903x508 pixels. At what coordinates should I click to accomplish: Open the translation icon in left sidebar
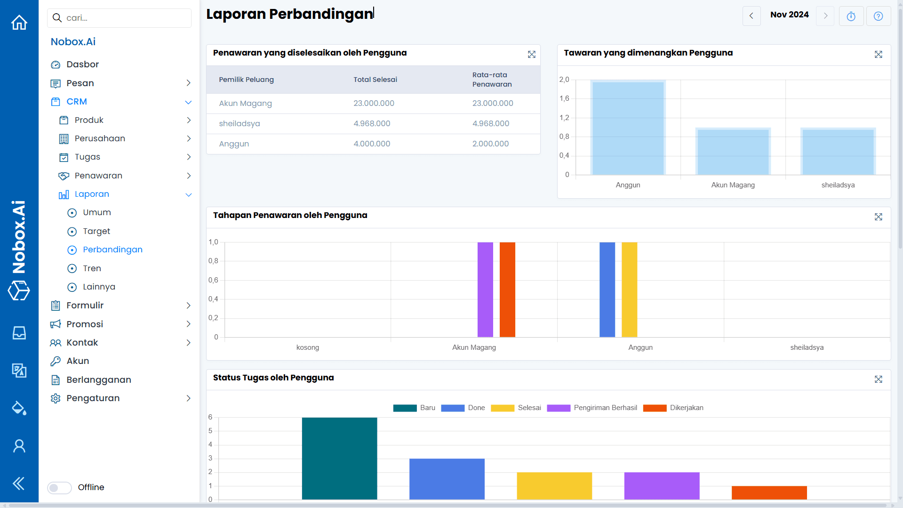pyautogui.click(x=19, y=371)
